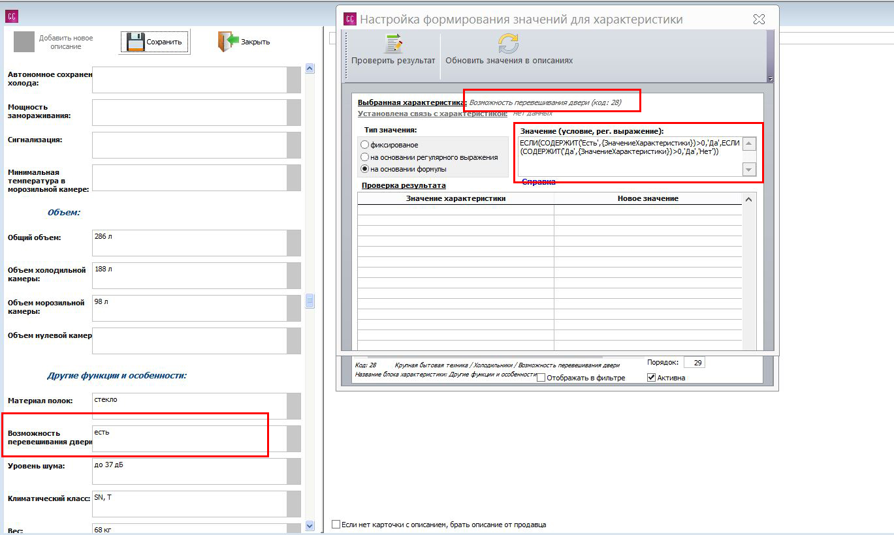Click into the formula value text box
This screenshot has height=535, width=894.
630,157
